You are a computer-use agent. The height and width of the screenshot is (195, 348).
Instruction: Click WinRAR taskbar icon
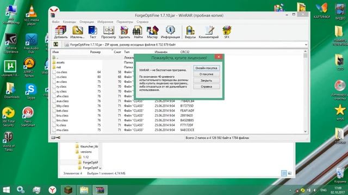pos(100,190)
